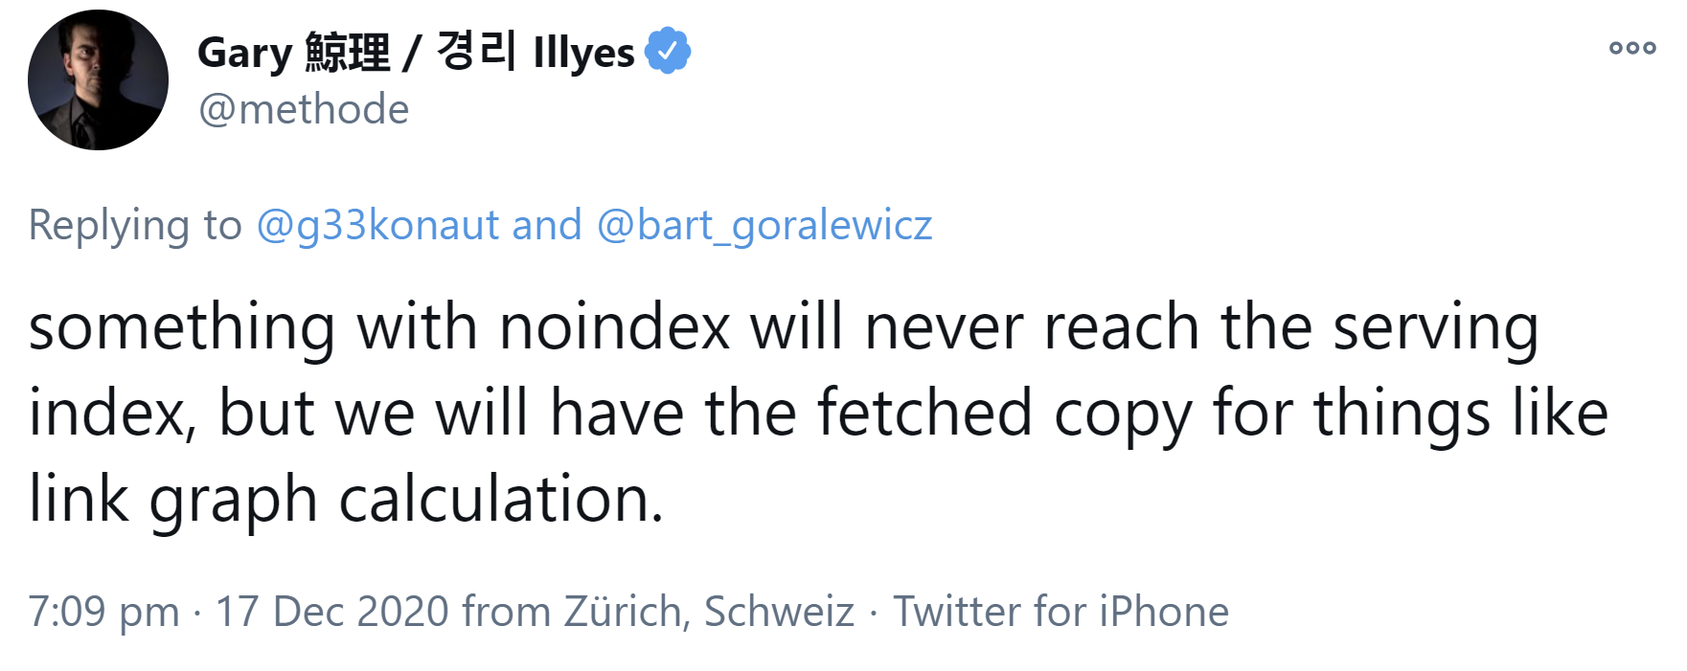Click the @methode handle

click(302, 109)
